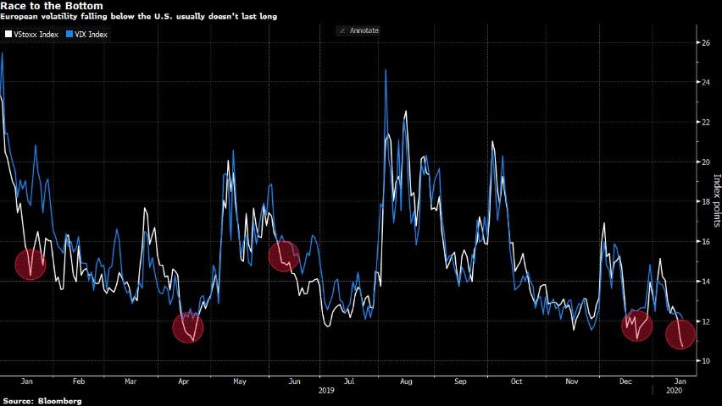Click the 2019 year label on the x-axis
This screenshot has width=722, height=406.
(327, 392)
